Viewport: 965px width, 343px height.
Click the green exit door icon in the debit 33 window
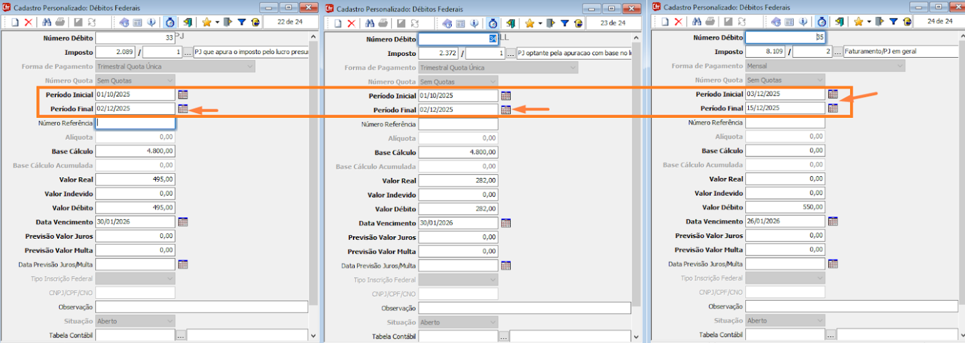point(188,22)
